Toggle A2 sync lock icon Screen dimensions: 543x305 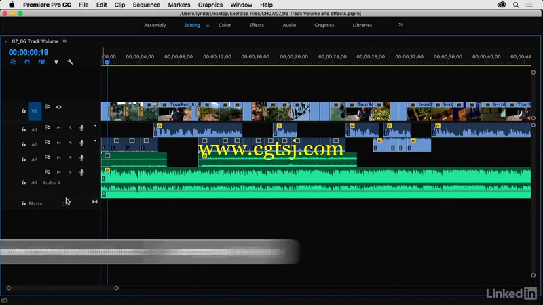48,142
